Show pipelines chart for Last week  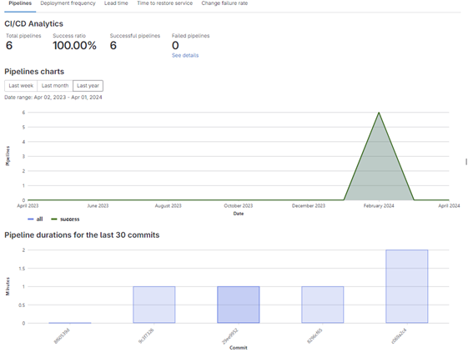(21, 86)
